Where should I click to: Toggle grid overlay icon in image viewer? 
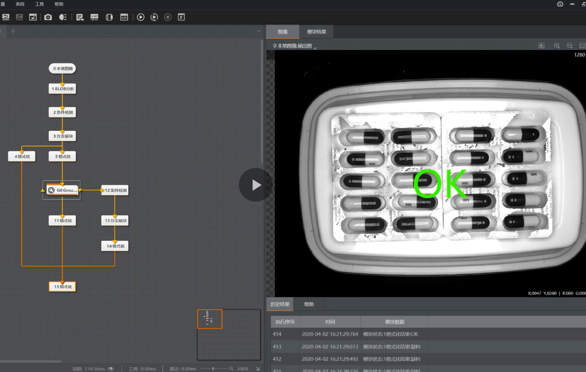pyautogui.click(x=542, y=46)
